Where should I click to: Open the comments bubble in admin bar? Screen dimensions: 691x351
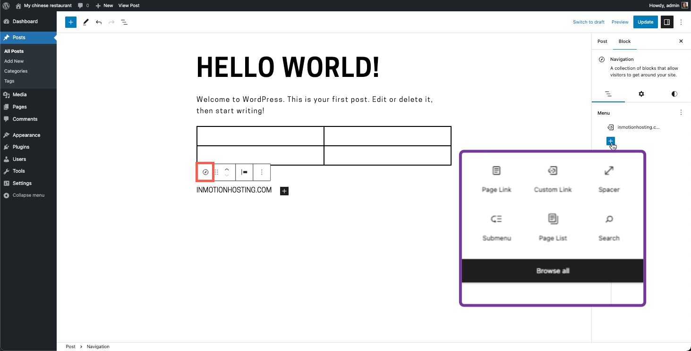pos(83,6)
